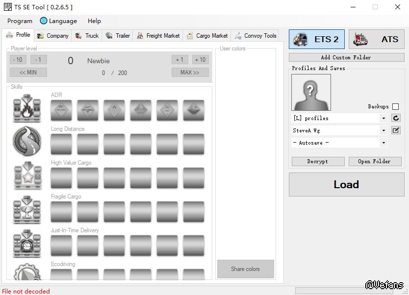Viewport: 409px width, 295px height.
Task: Click the unknown profile avatar picture
Action: [311, 92]
